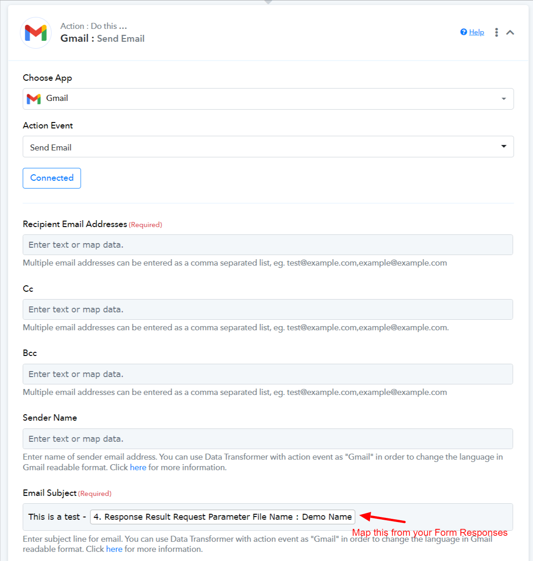Click the Gmail icon in Choose App field

point(34,99)
